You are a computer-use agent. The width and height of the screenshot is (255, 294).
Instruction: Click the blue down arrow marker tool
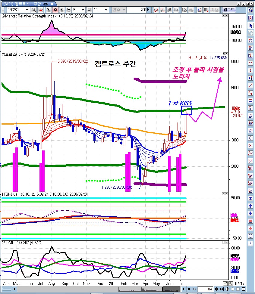[250, 213]
